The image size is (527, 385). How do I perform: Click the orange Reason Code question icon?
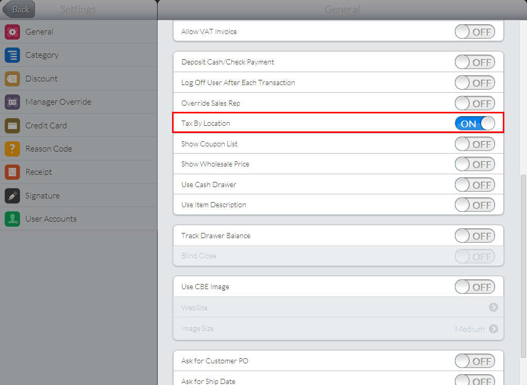click(x=12, y=149)
